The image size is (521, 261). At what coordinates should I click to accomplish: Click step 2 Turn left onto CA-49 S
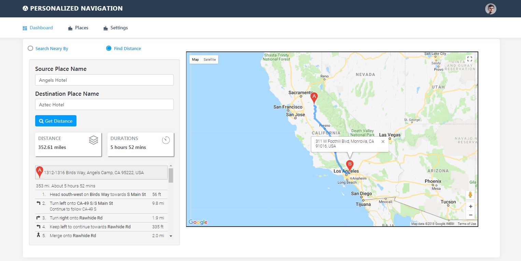click(101, 206)
